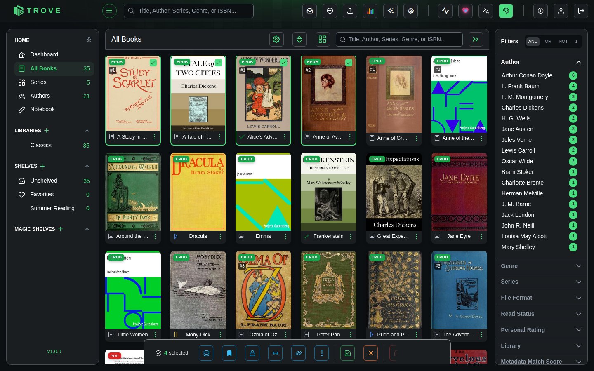
Task: Click the pink heart icon
Action: [466, 11]
